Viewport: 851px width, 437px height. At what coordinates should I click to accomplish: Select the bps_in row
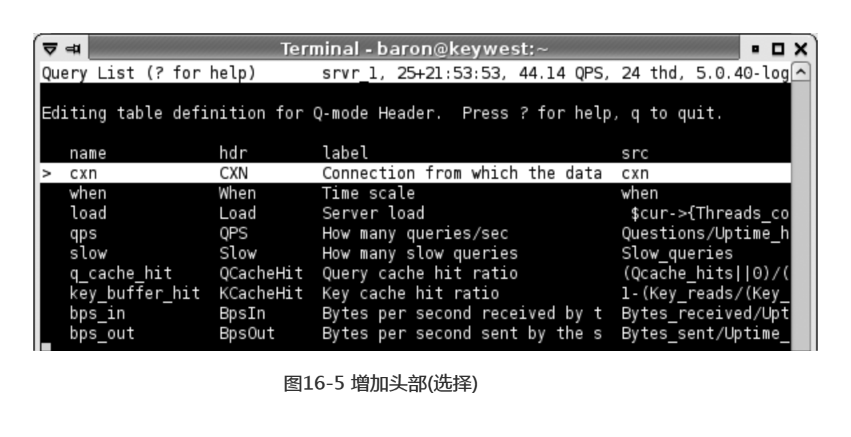(415, 314)
